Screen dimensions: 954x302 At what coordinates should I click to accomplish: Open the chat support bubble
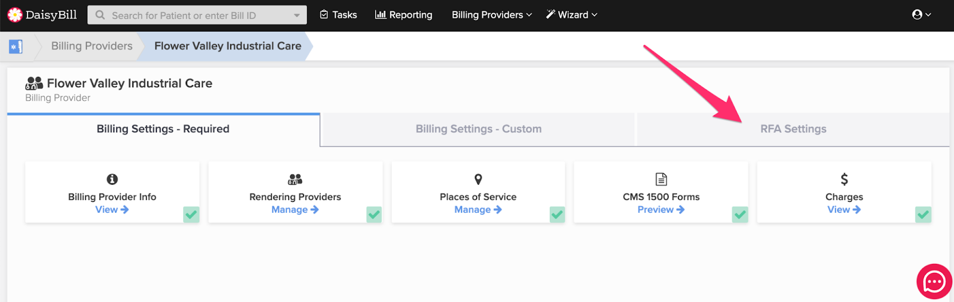[934, 281]
